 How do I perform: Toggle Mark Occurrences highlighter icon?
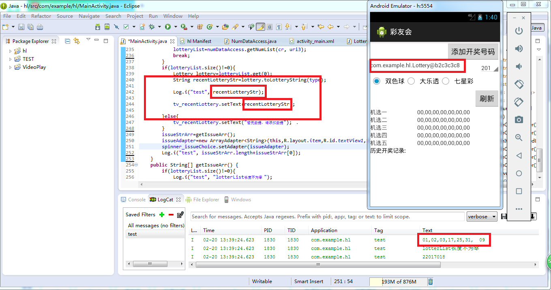coord(260,27)
